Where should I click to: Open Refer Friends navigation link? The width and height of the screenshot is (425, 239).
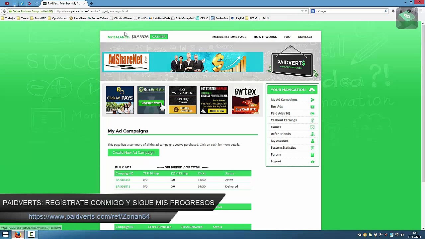pos(281,134)
